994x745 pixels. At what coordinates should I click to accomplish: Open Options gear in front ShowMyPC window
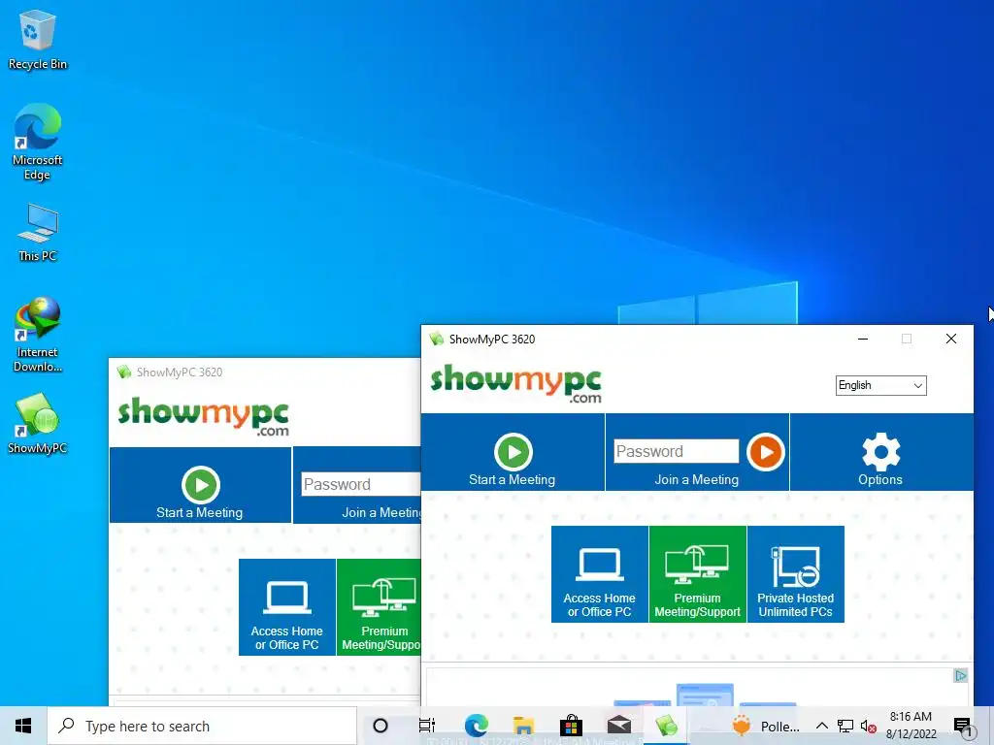tap(880, 452)
